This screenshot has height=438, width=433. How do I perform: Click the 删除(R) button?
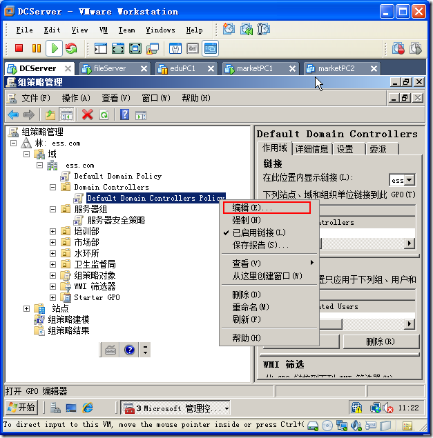coord(380,341)
